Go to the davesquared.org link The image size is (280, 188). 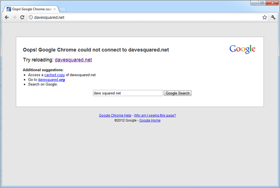51,80
